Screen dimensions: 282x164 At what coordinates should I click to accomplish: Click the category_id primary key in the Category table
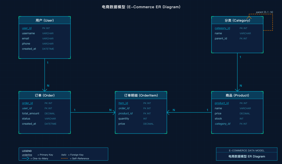coord(222,28)
